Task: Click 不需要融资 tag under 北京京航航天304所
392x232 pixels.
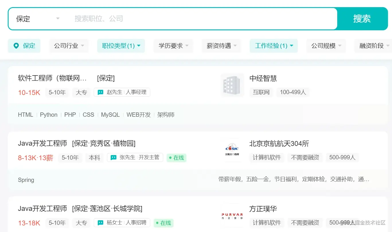Action: point(305,158)
